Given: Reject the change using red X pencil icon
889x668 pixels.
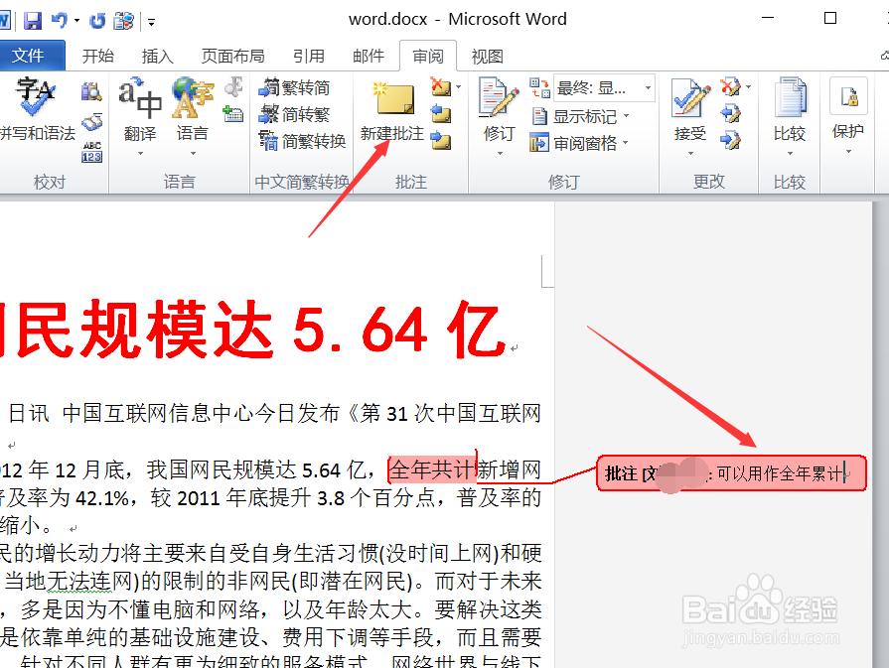Looking at the screenshot, I should pyautogui.click(x=730, y=87).
